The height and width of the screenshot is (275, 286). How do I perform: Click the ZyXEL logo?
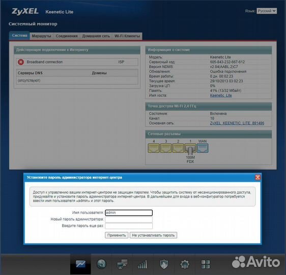coord(25,11)
